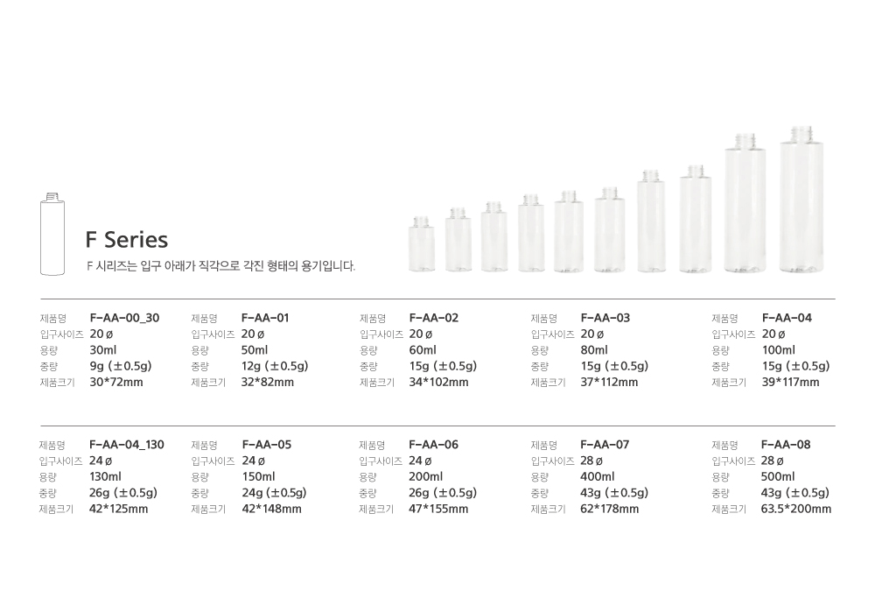Select product name F-AA-00_30
The height and width of the screenshot is (591, 875).
[124, 318]
